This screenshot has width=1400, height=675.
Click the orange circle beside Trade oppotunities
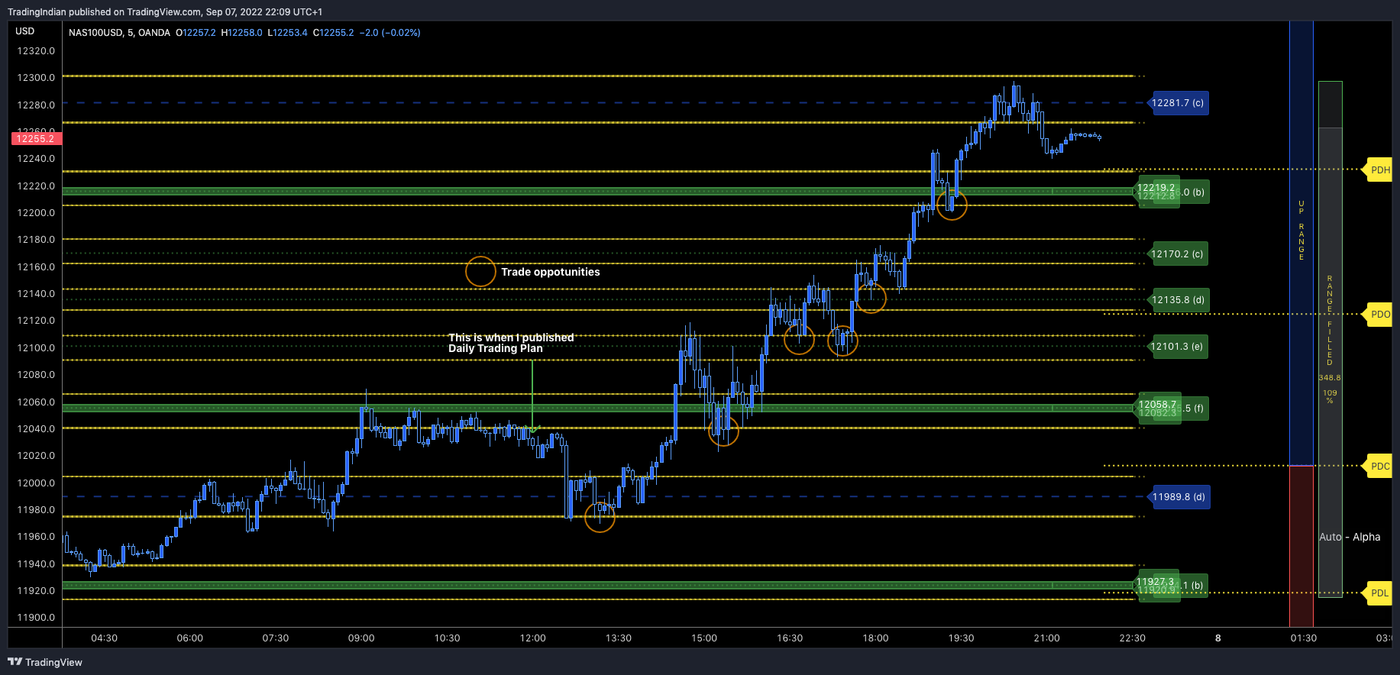click(x=480, y=271)
